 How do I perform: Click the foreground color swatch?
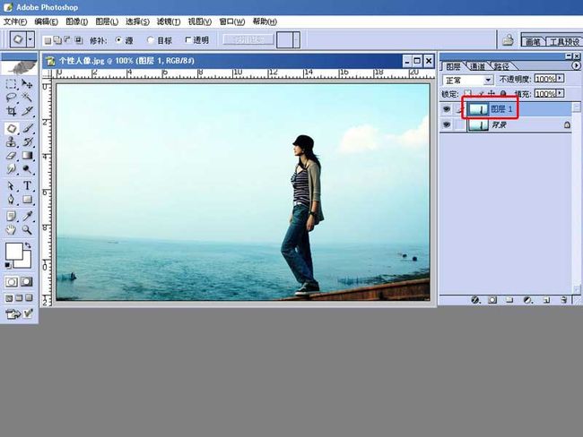(x=14, y=252)
